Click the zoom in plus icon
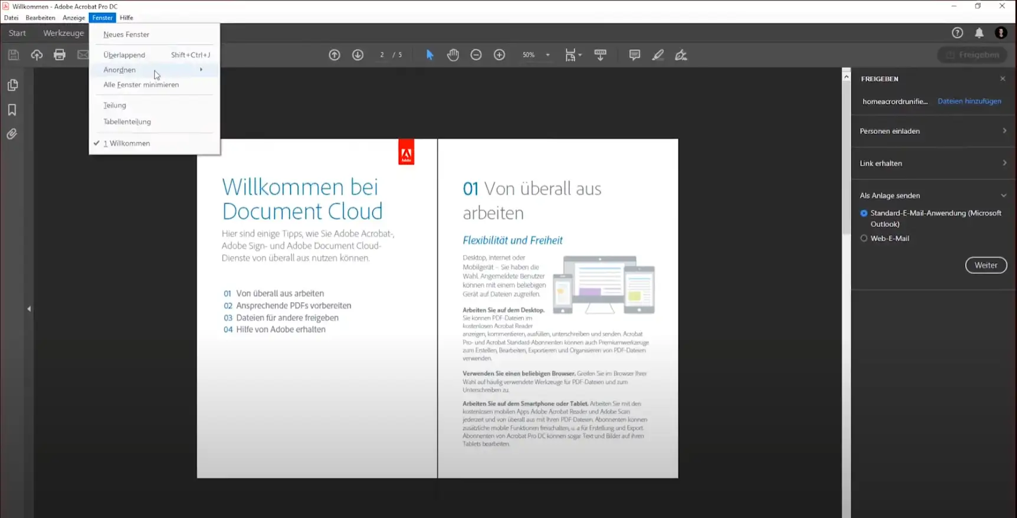The image size is (1017, 518). [x=499, y=55]
